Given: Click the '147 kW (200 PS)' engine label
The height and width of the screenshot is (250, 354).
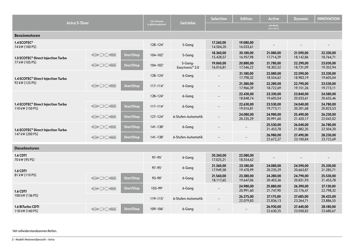Looking at the screenshot, I should [x=41, y=132].
